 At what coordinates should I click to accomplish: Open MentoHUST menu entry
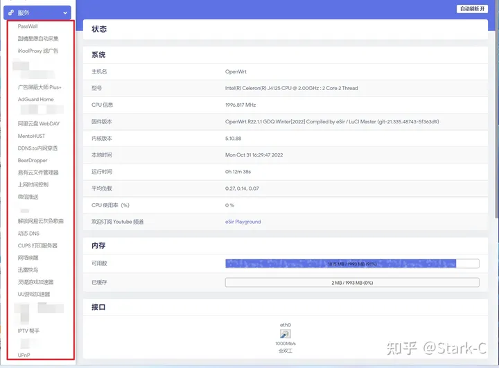click(x=31, y=136)
